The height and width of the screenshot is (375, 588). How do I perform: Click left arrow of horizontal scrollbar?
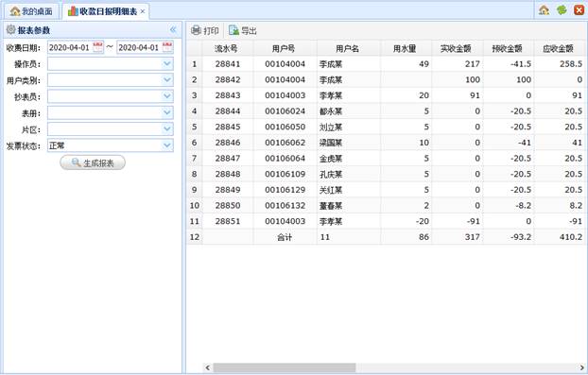pos(208,367)
